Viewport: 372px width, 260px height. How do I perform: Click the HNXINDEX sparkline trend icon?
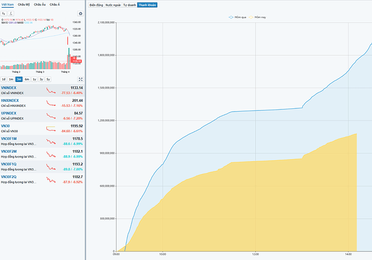[51, 103]
